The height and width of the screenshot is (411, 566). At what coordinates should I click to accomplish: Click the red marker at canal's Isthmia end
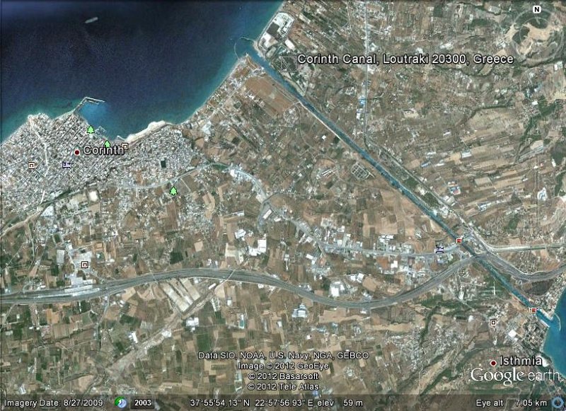click(533, 311)
